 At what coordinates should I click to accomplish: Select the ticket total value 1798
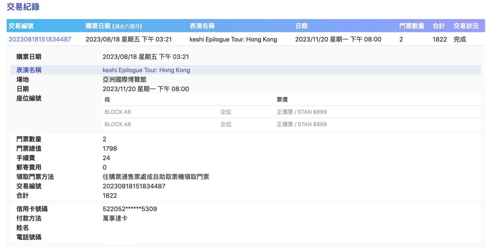[110, 148]
